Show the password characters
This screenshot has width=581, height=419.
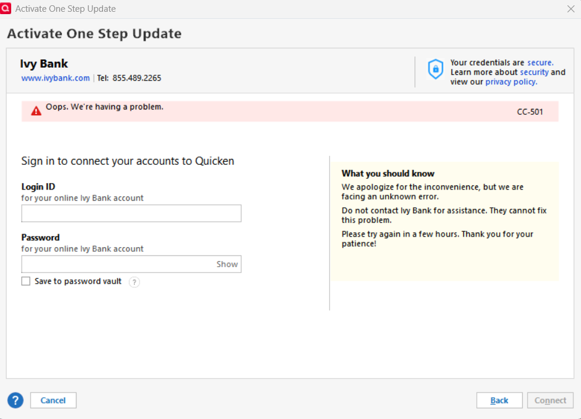tap(227, 264)
